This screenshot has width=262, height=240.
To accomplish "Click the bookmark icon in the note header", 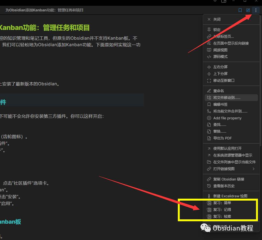I will pos(240,10).
